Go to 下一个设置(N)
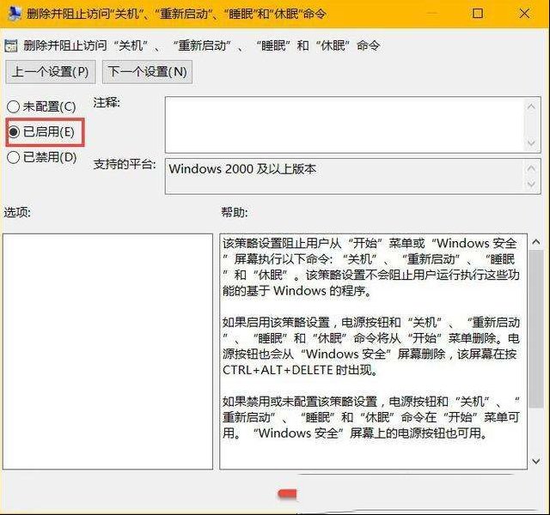The width and height of the screenshot is (550, 515). (x=147, y=72)
